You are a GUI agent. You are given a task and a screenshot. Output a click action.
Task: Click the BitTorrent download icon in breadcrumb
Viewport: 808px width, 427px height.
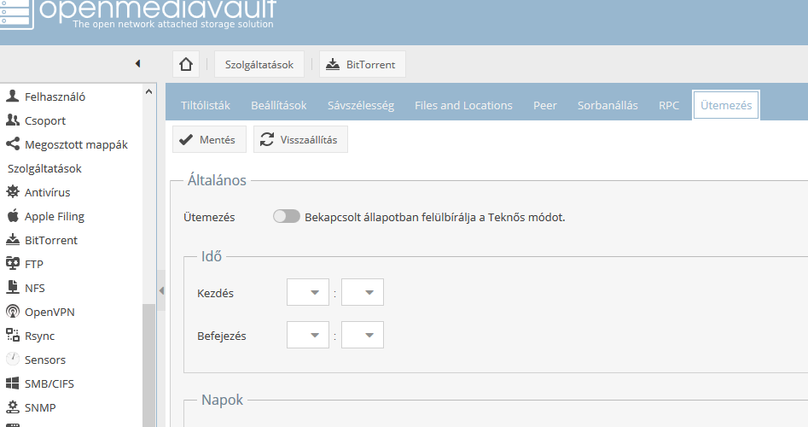[x=333, y=64]
